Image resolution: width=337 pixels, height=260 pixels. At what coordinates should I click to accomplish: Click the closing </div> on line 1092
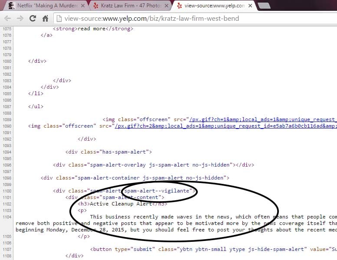87,139
